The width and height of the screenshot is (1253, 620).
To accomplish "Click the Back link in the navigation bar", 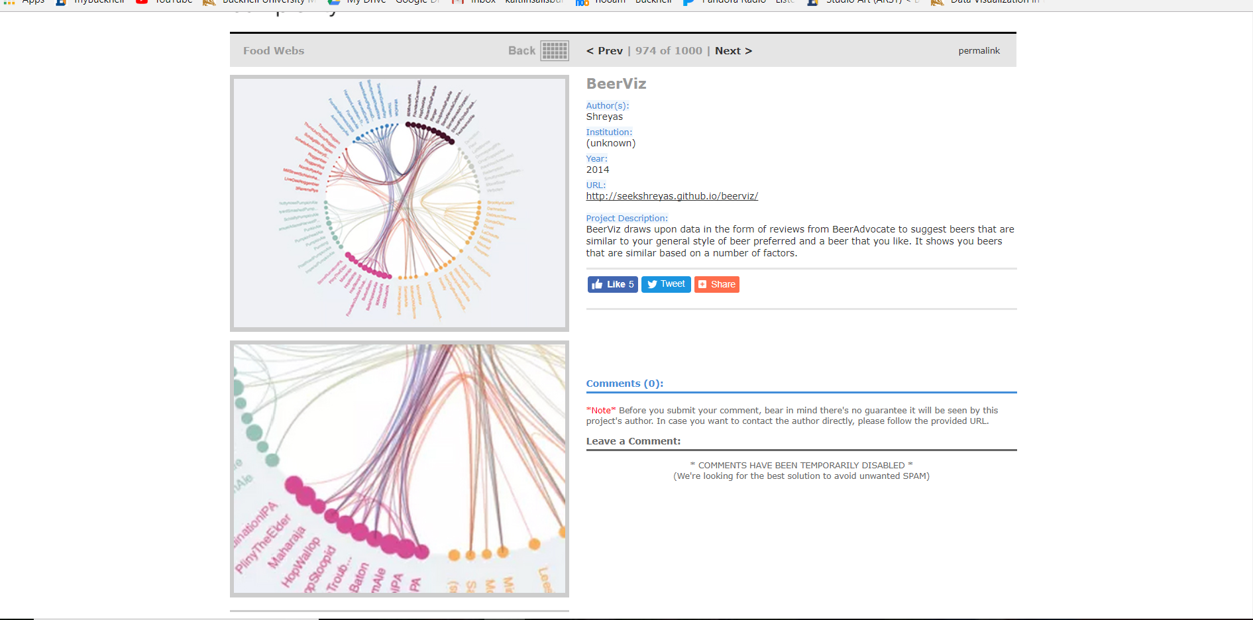I will coord(521,51).
